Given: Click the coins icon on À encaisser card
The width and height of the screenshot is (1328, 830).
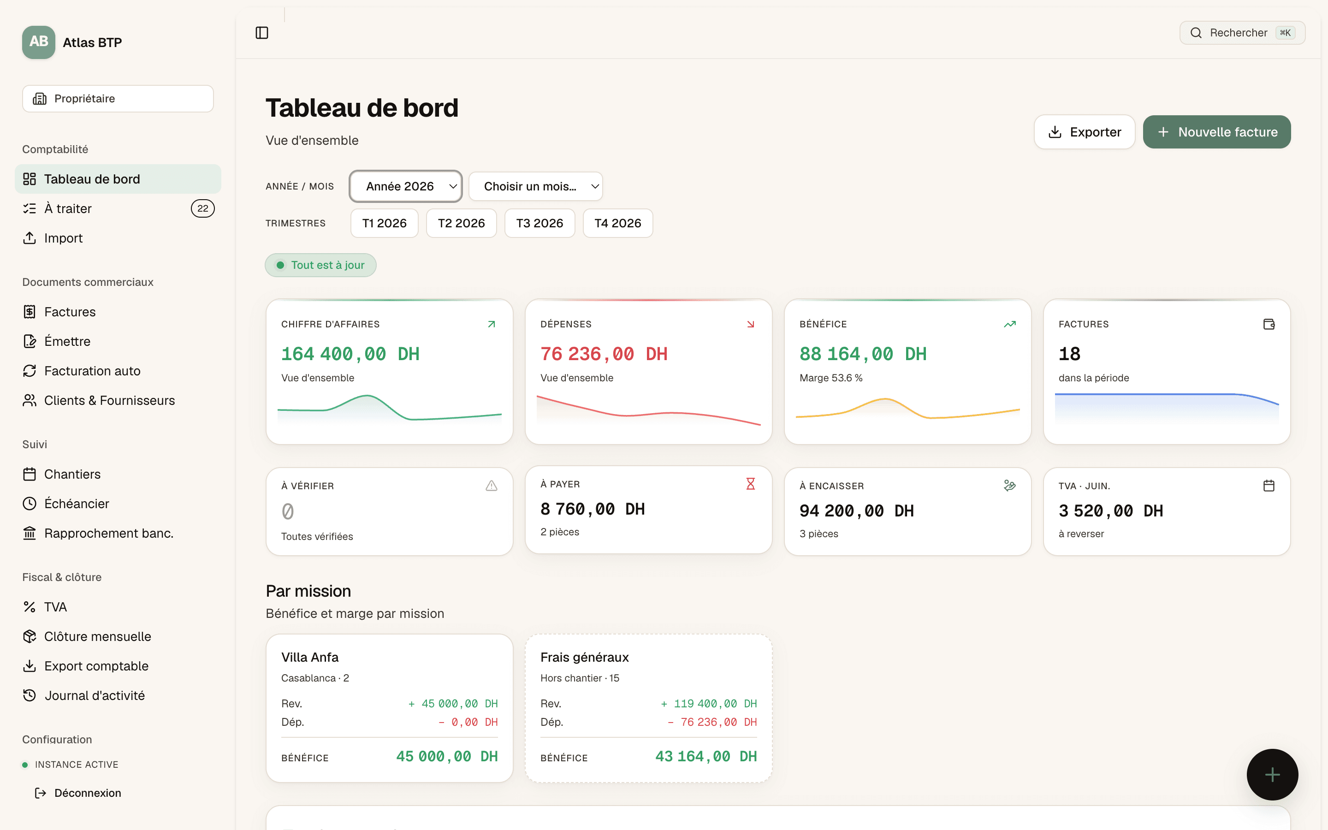Looking at the screenshot, I should [x=1010, y=486].
